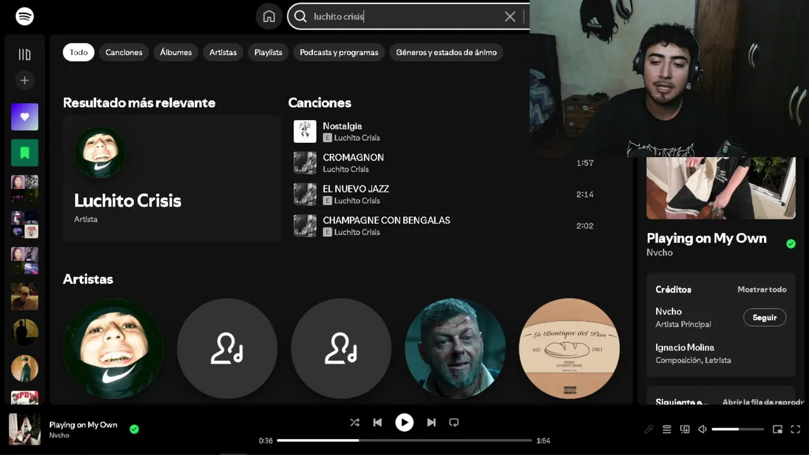Click Playing on My Own in bottom bar
Image resolution: width=809 pixels, height=455 pixels.
pyautogui.click(x=83, y=425)
